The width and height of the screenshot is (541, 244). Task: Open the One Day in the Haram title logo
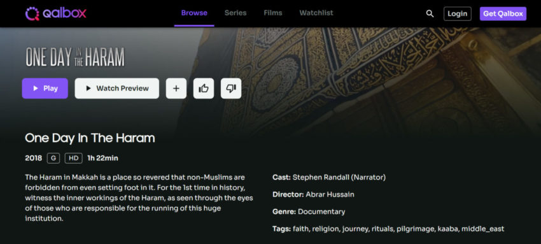[x=75, y=57]
